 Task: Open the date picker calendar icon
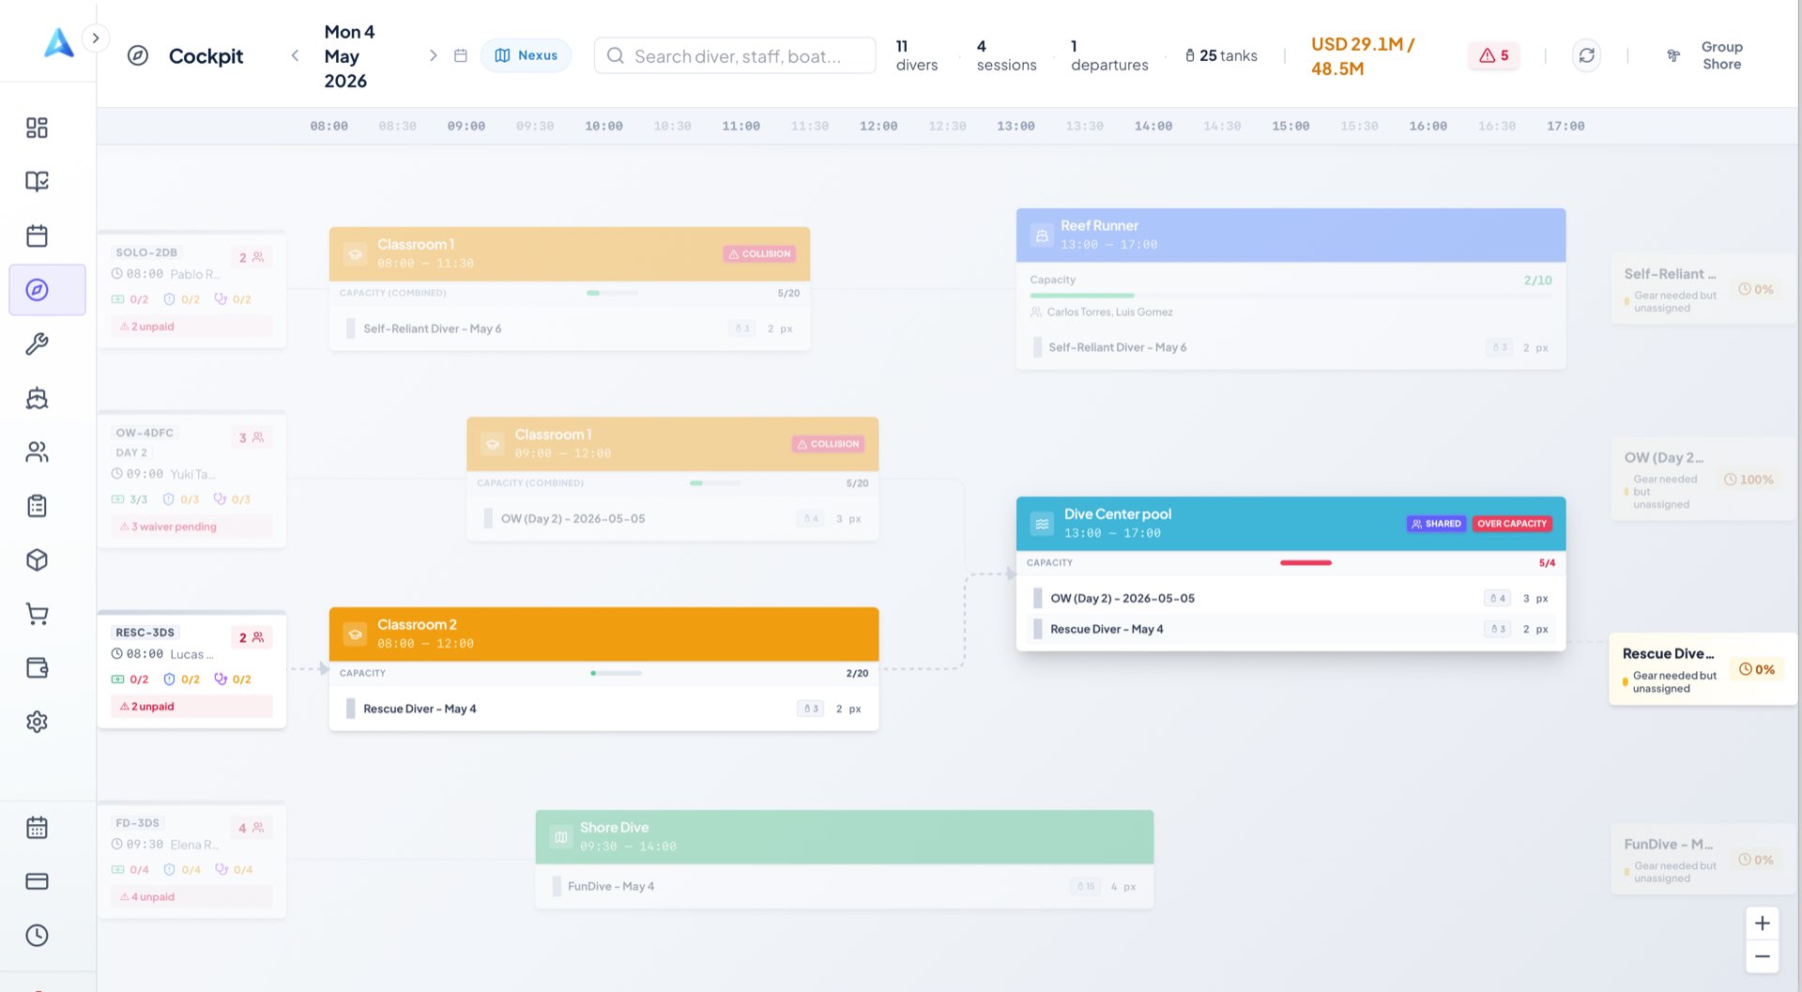point(461,55)
